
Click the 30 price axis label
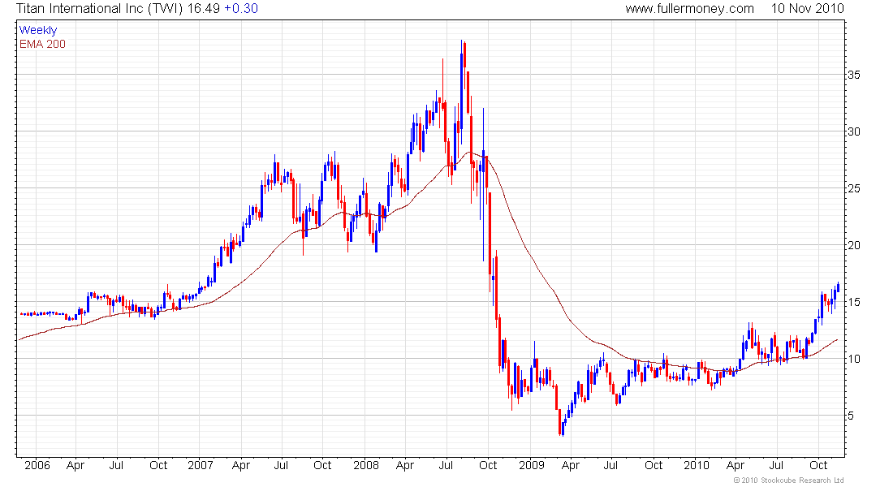[854, 131]
